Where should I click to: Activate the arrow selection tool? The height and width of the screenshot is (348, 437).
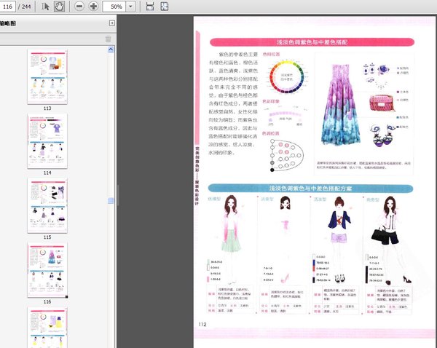tap(46, 7)
